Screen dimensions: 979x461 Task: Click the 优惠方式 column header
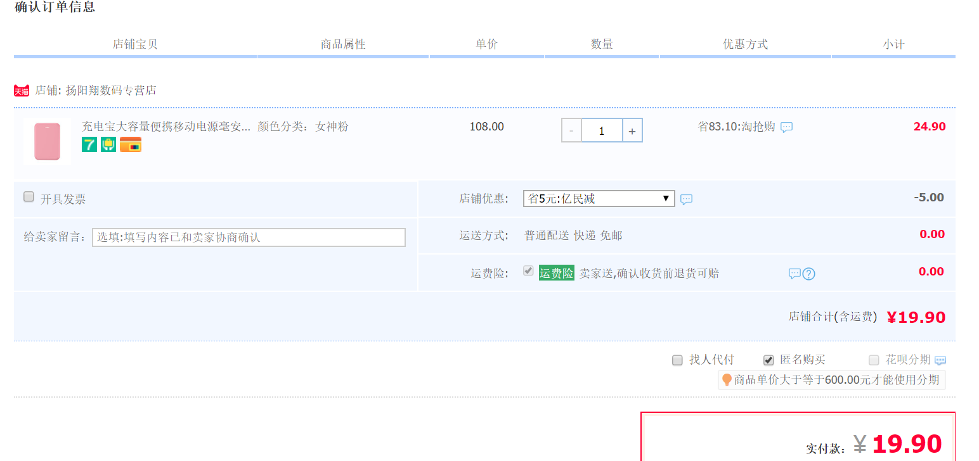745,44
